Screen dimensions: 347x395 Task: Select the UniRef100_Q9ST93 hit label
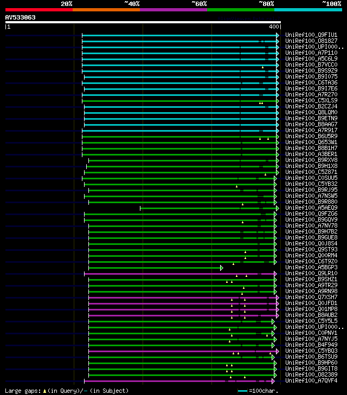click(x=311, y=249)
